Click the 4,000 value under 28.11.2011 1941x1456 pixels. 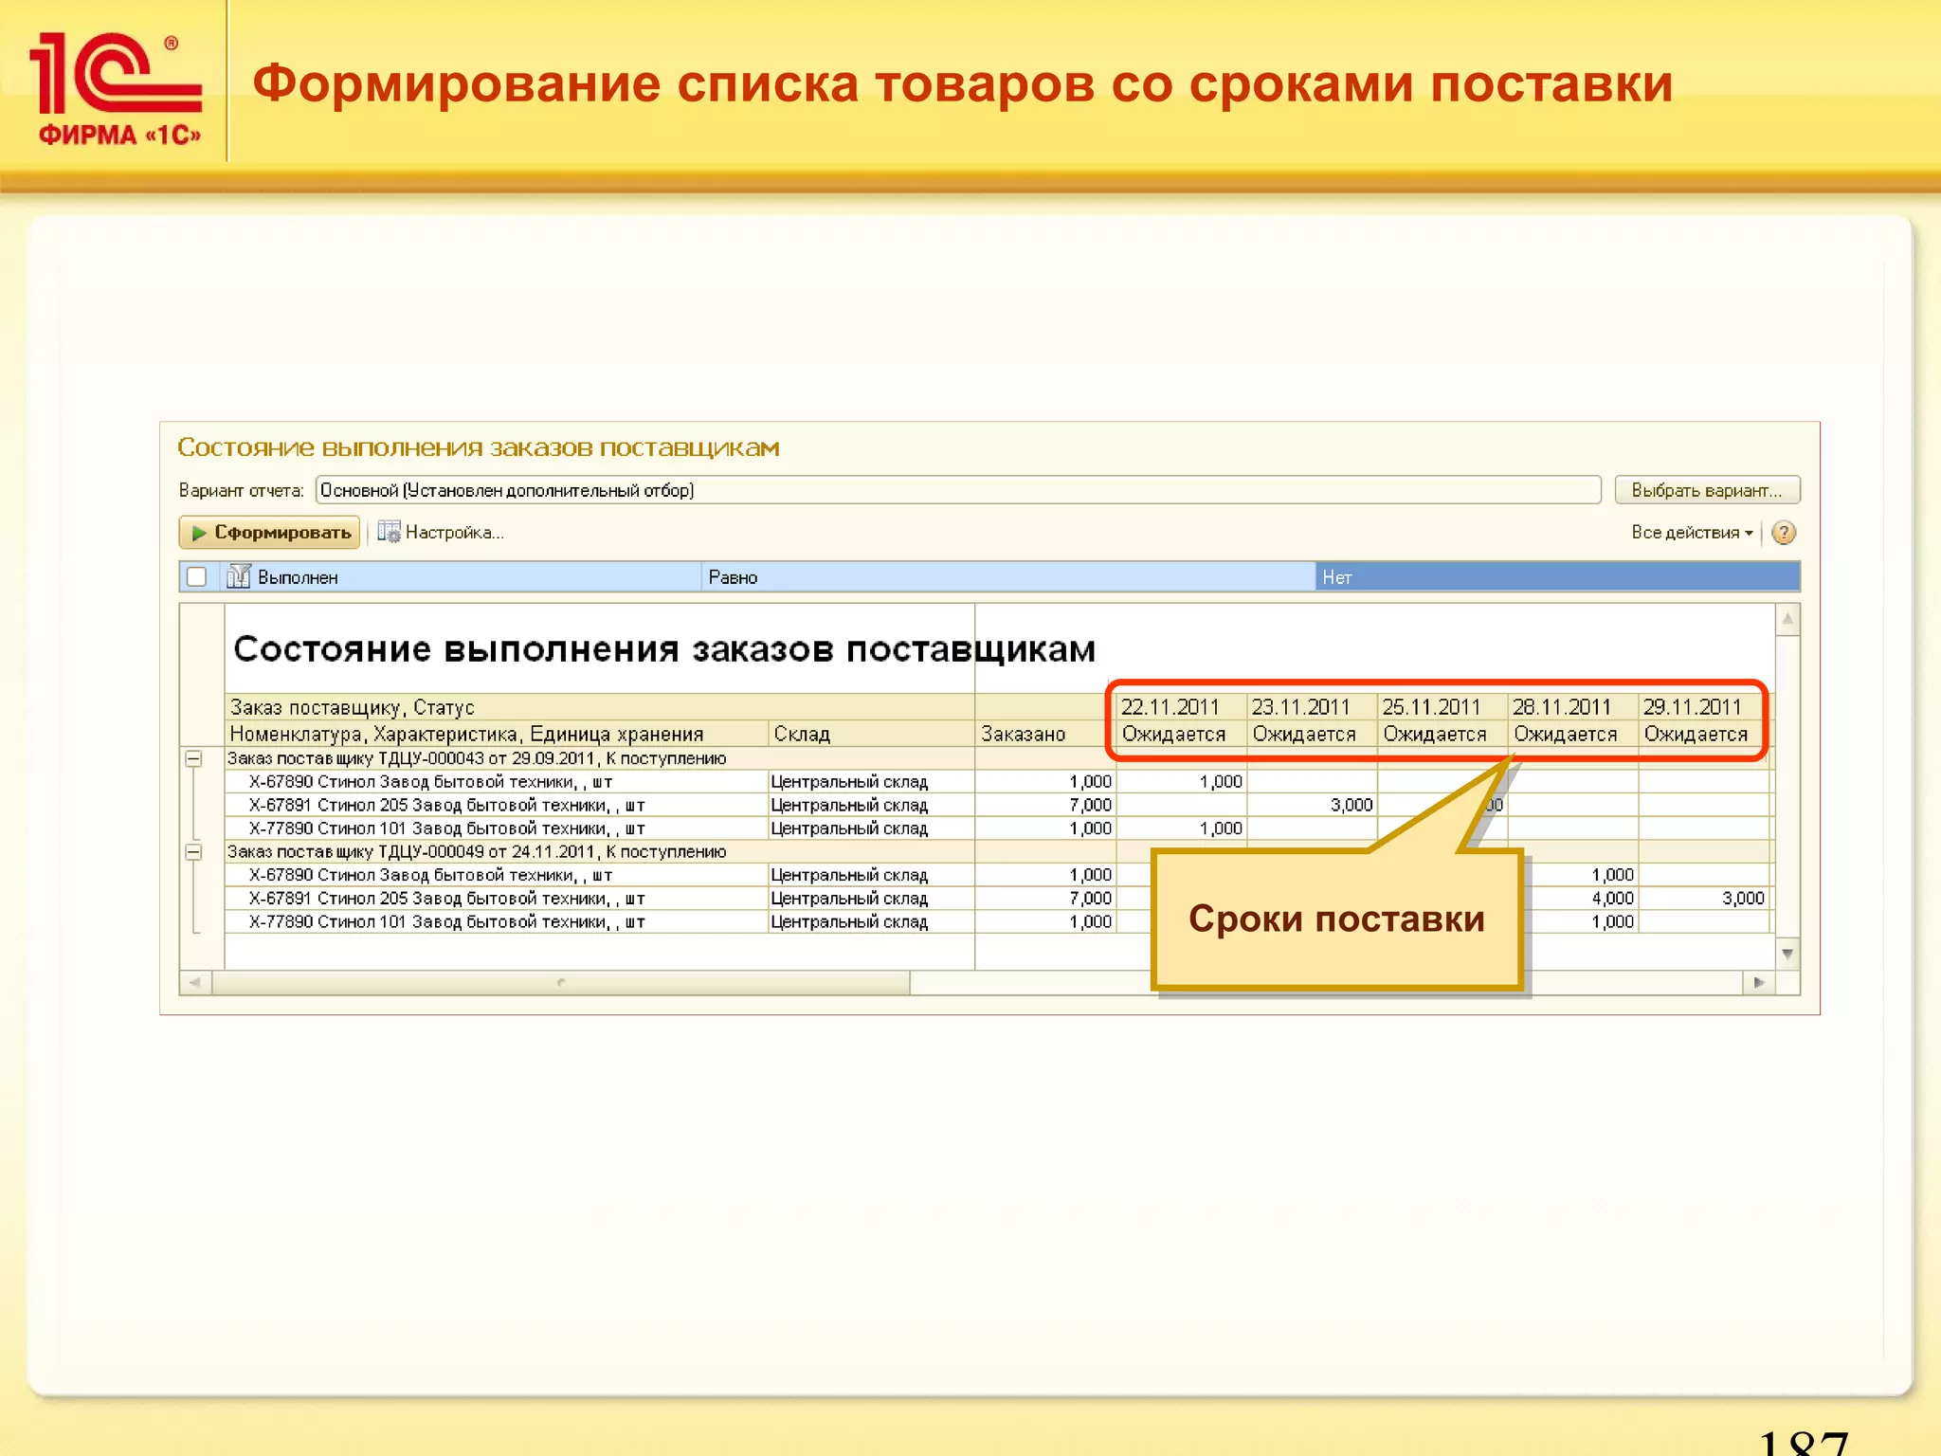[1612, 899]
